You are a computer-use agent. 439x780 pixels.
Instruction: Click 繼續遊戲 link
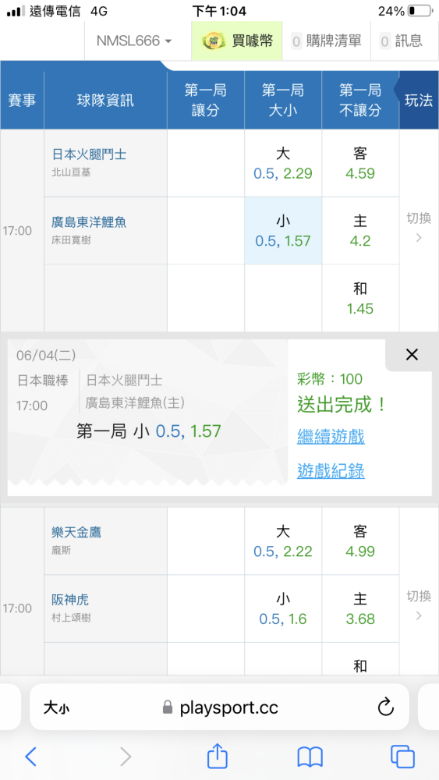tap(331, 437)
